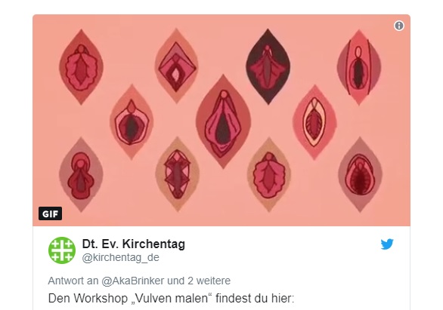Click the blue Twitter bird logo

point(387,244)
